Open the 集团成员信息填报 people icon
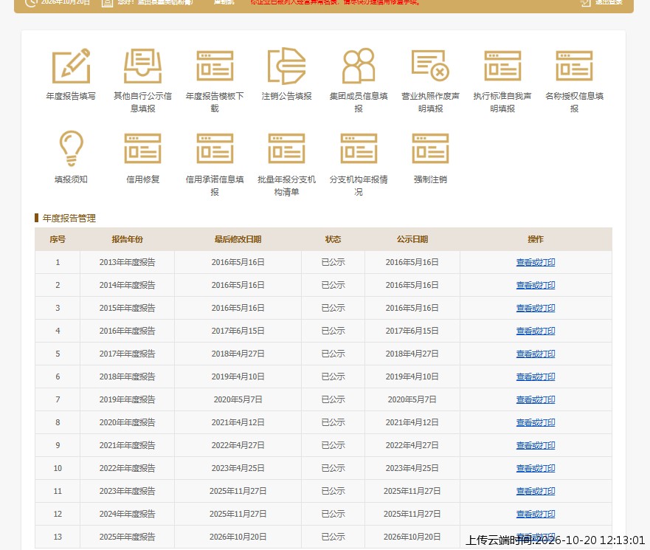 pyautogui.click(x=359, y=66)
